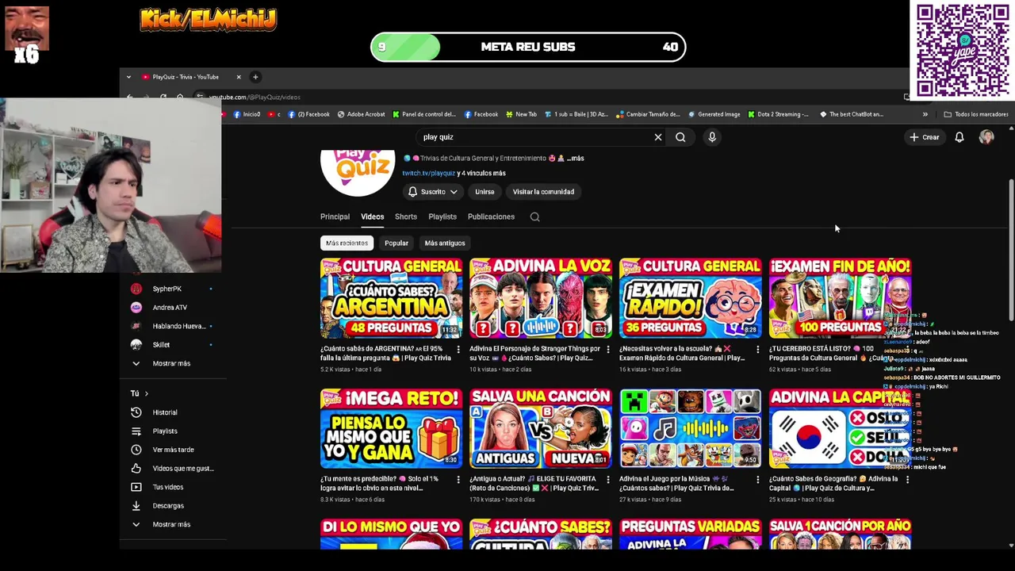Viewport: 1015px width, 571px height.
Task: Open twitch.tv/playquiz channel link
Action: tap(428, 173)
